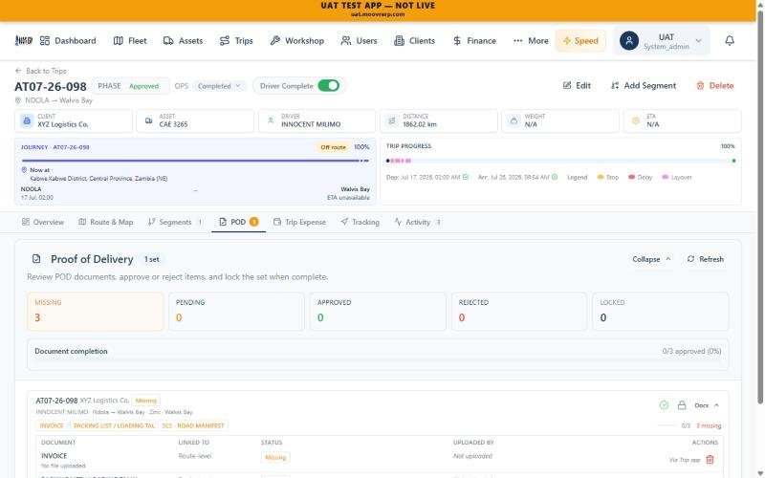765x478 pixels.
Task: Open the Trips section
Action: (x=236, y=40)
